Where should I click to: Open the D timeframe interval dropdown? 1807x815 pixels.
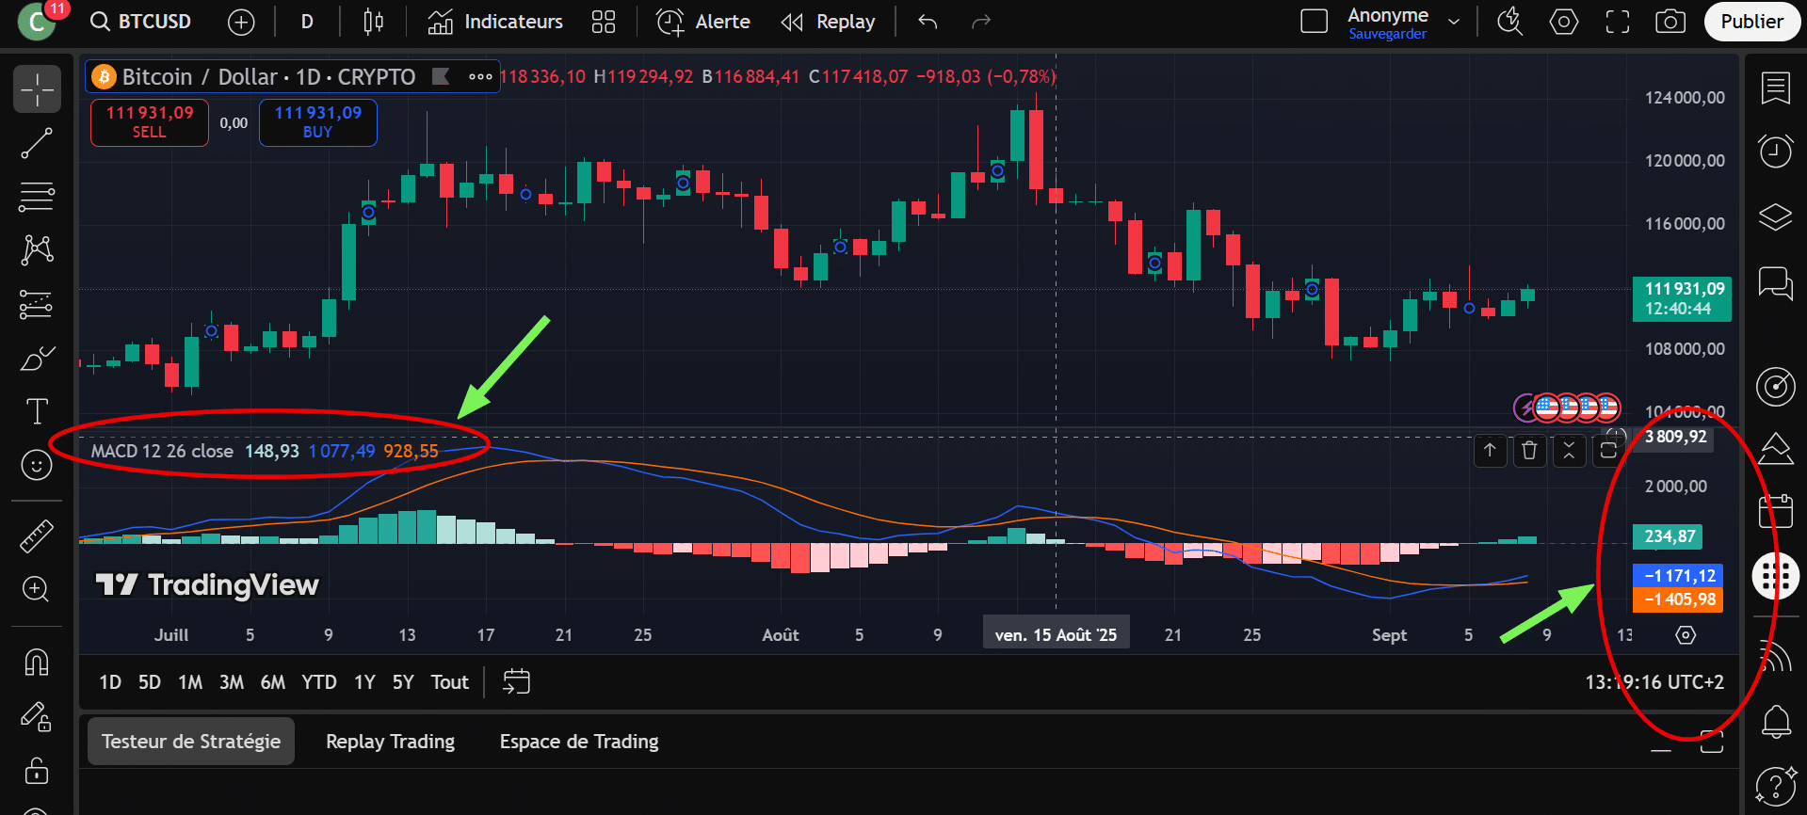point(307,22)
